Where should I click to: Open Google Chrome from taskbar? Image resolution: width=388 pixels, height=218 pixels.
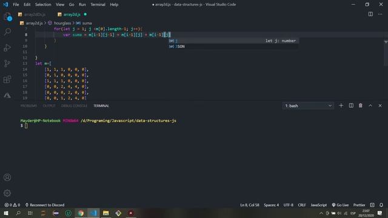tap(81, 213)
